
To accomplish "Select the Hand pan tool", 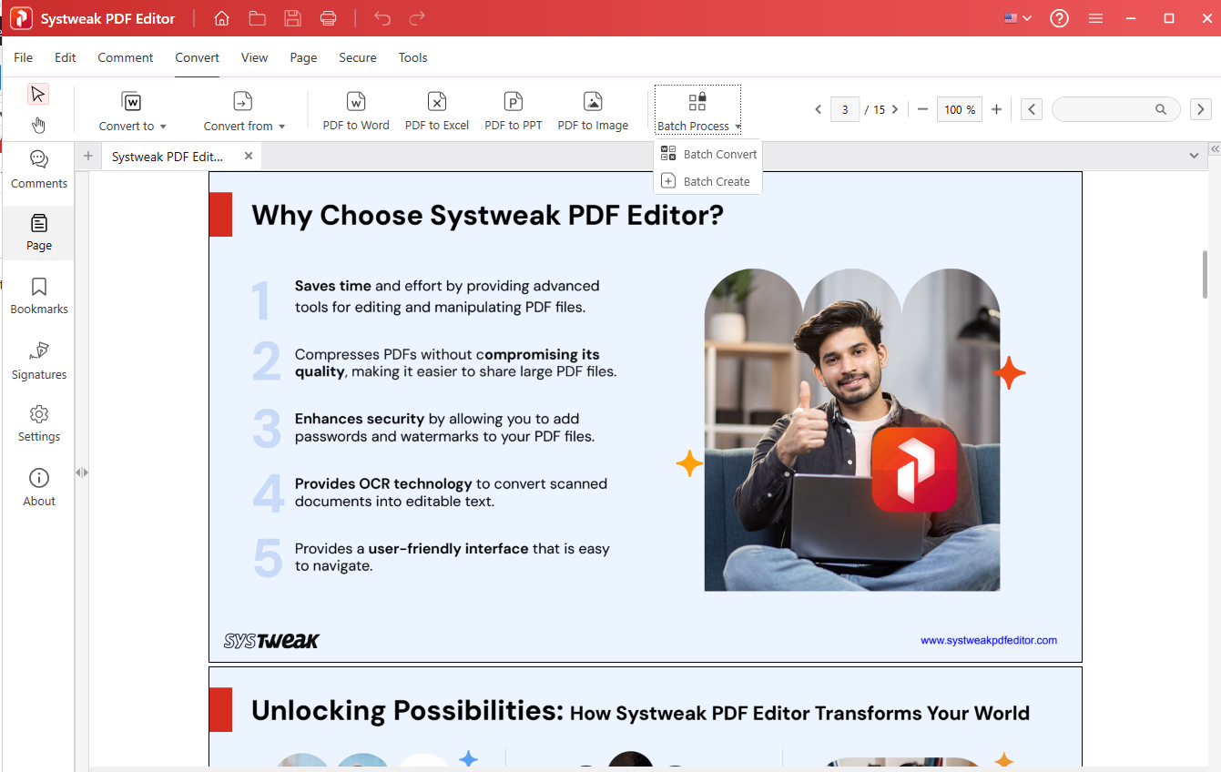I will pyautogui.click(x=38, y=125).
